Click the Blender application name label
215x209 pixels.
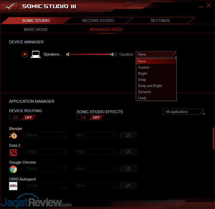click(x=16, y=129)
